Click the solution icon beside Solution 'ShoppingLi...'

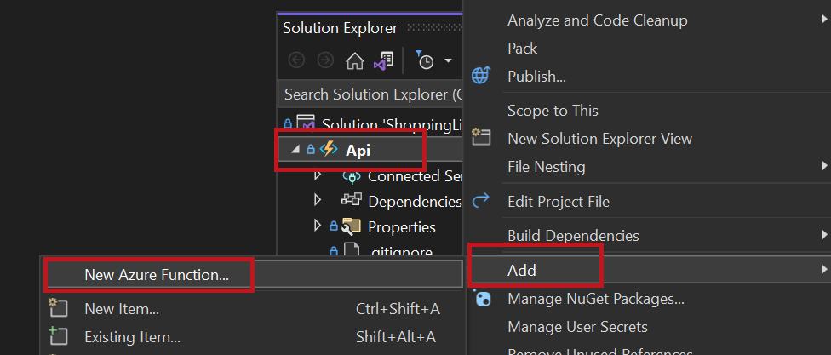306,123
